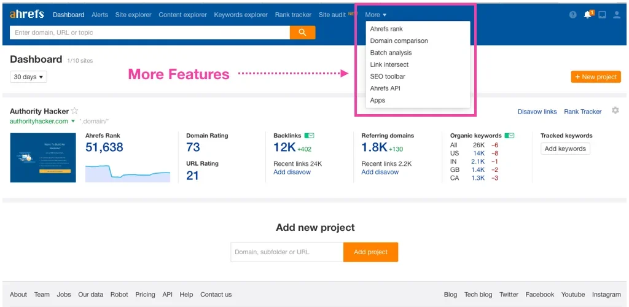Click the orange search magnifier button
This screenshot has height=307, width=629.
coord(302,33)
